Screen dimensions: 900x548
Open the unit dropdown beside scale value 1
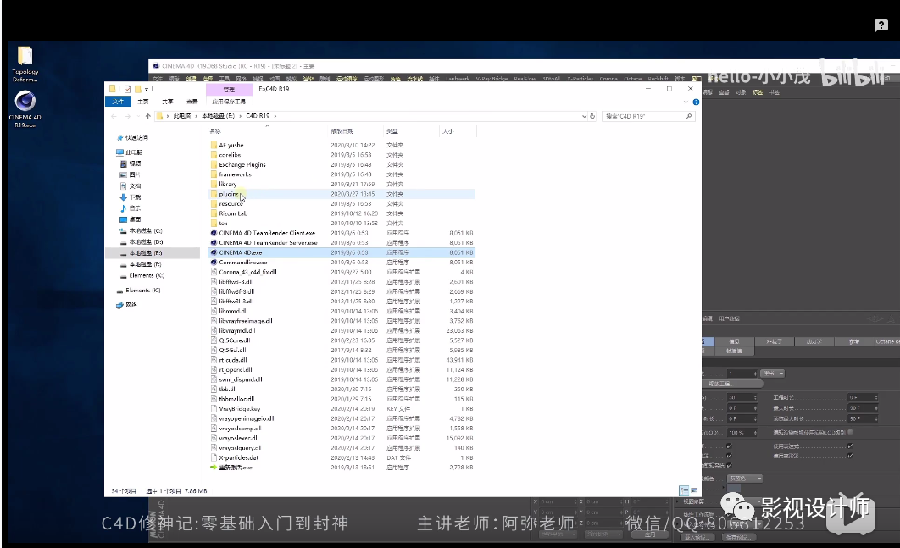click(772, 374)
